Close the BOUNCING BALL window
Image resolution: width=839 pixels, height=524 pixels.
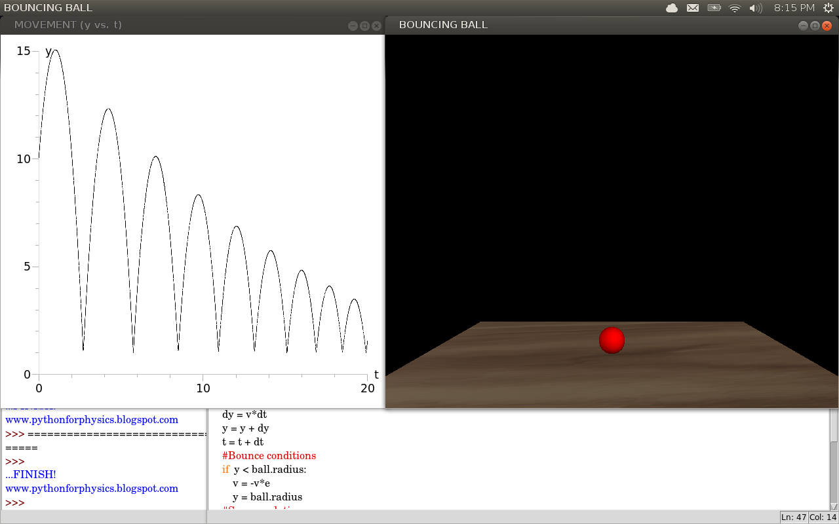825,26
